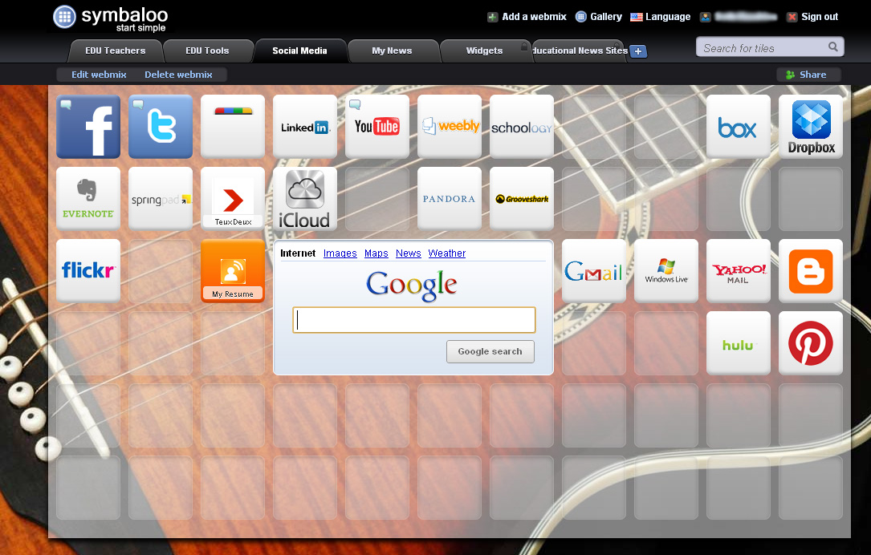Click Edit webmix
Image resolution: width=871 pixels, height=555 pixels.
pos(99,75)
